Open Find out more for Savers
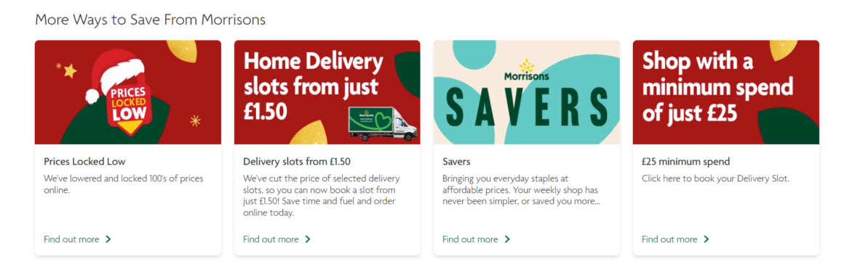This screenshot has height=267, width=844. coord(470,239)
